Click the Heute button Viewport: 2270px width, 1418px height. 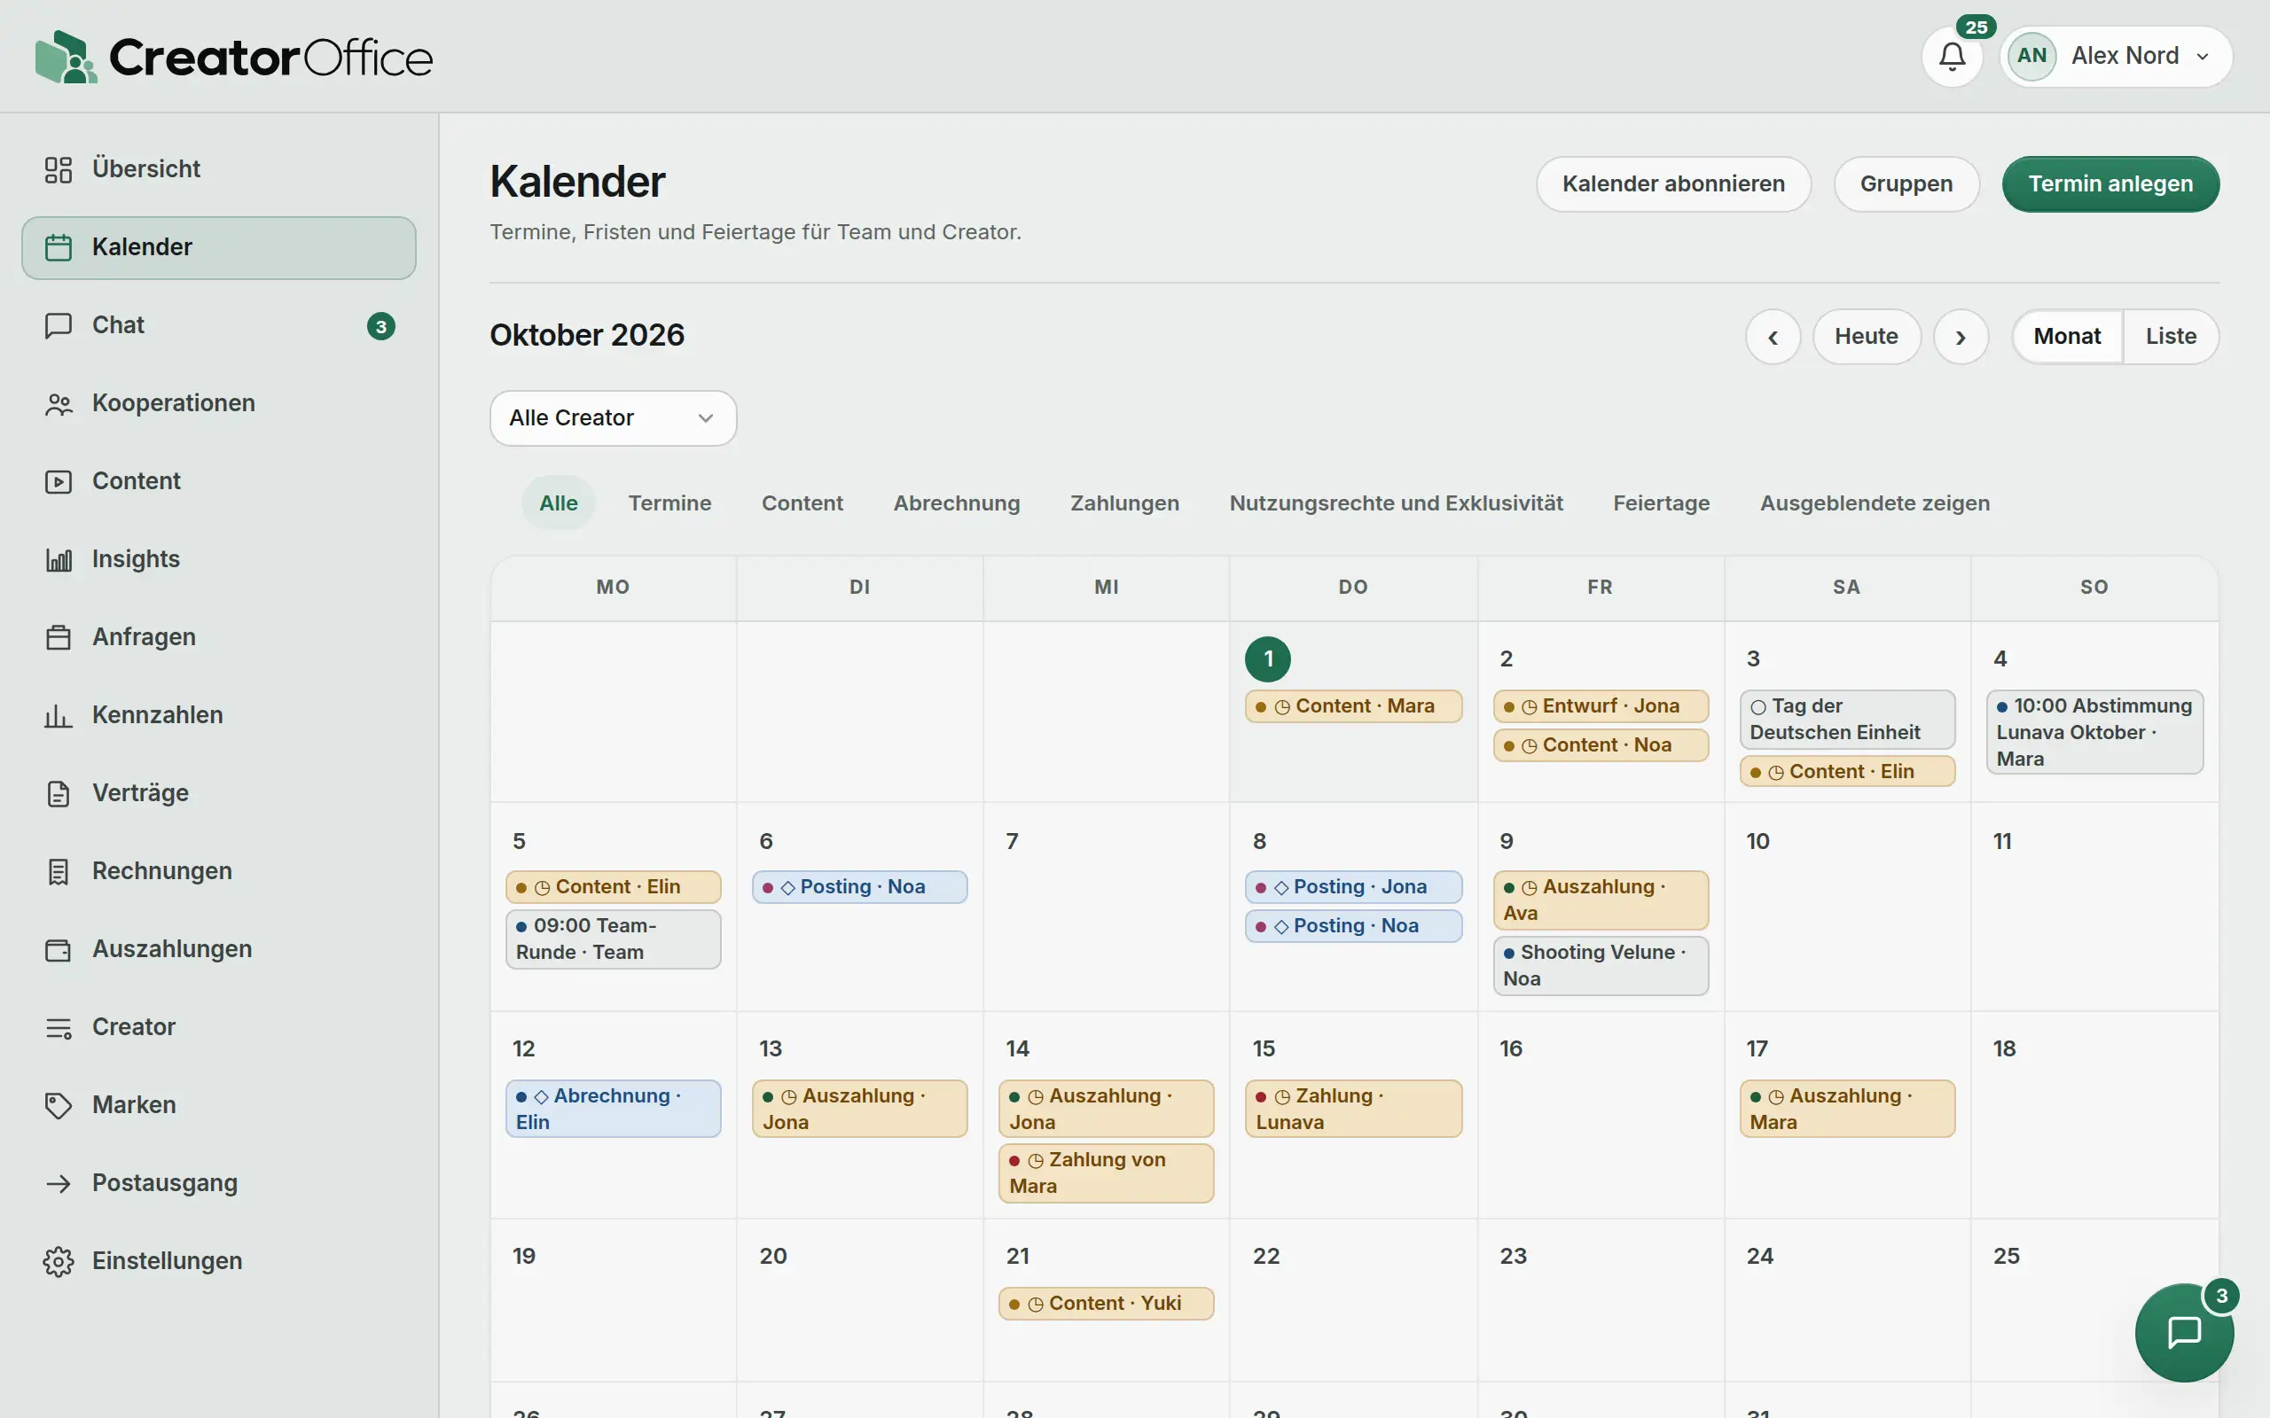[1866, 337]
